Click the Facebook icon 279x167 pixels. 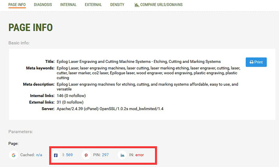click(56, 155)
